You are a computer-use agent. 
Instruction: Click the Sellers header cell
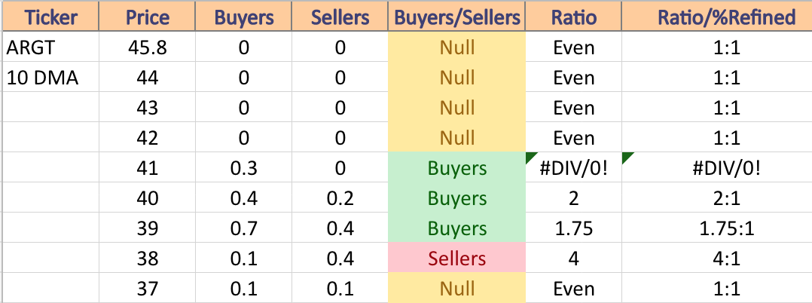(340, 16)
